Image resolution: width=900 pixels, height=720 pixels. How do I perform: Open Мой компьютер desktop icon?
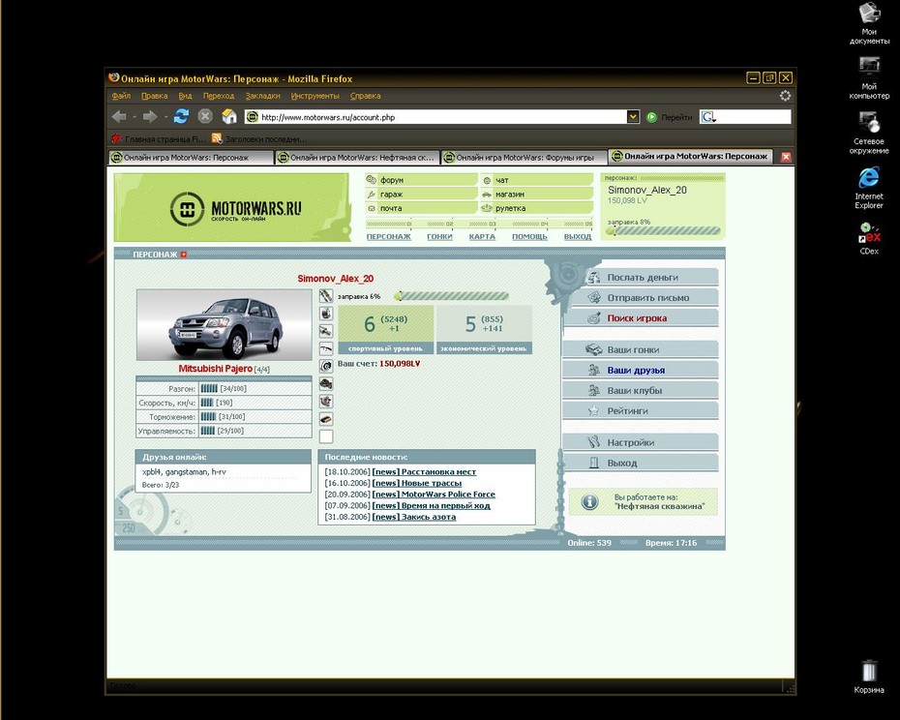pyautogui.click(x=869, y=77)
